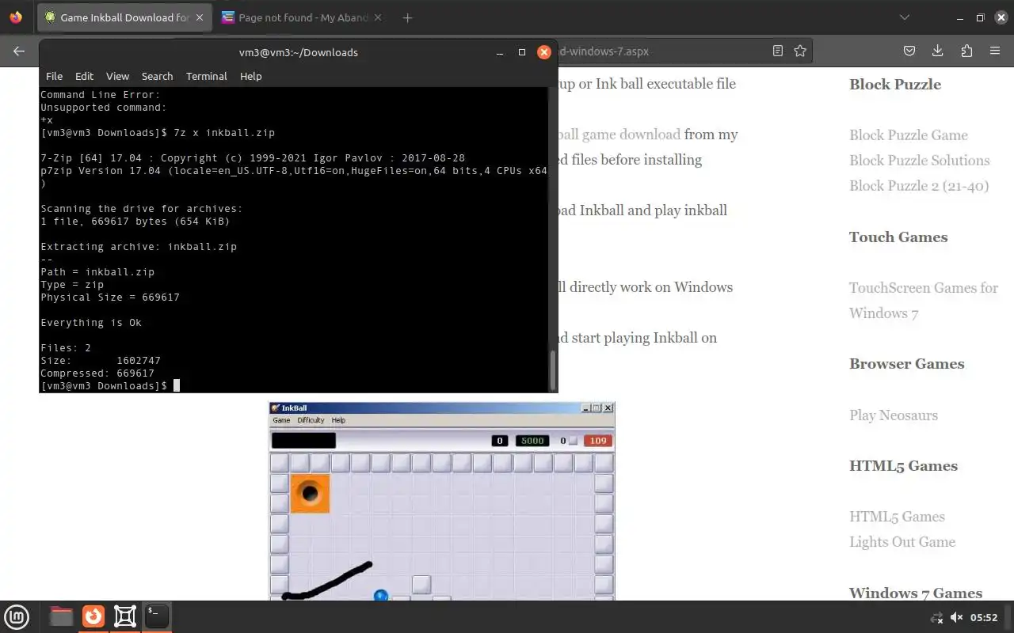
Task: Switch to Page not found tab
Action: point(301,17)
